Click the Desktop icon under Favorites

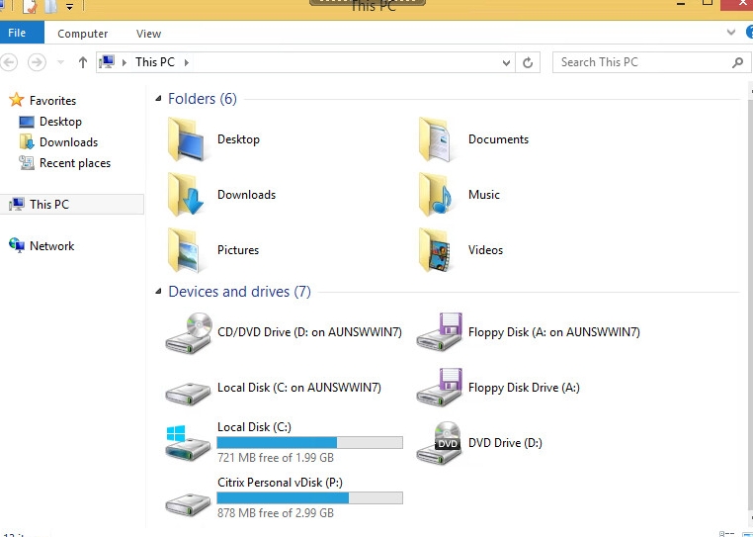click(27, 122)
